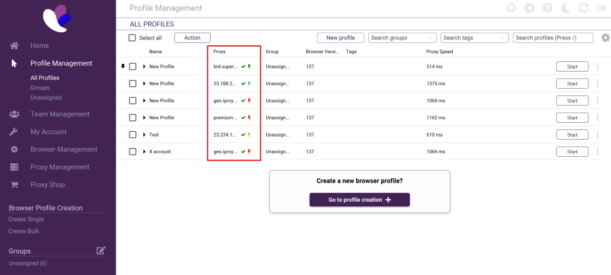Click the Go to profile creation button

359,200
